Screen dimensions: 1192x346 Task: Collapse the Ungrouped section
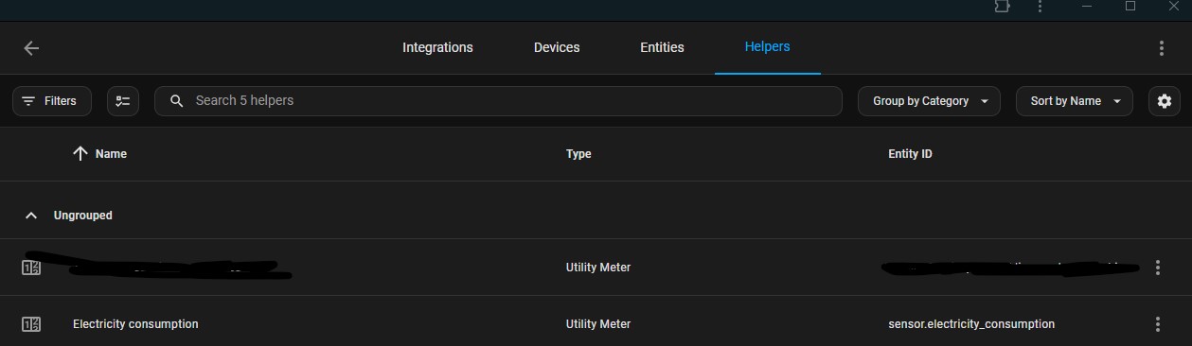tap(31, 216)
